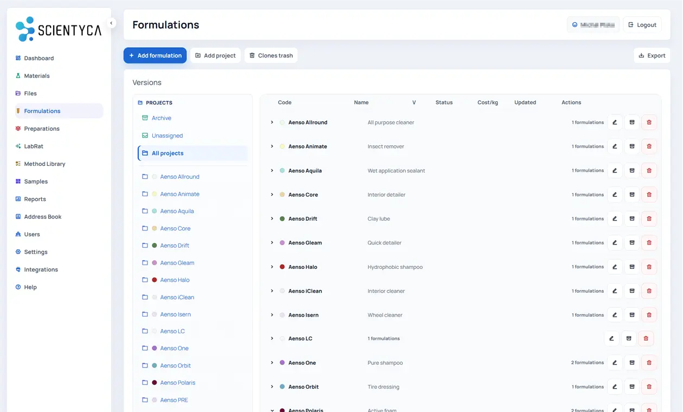Delete the Aenso Allround project
The height and width of the screenshot is (412, 683).
[649, 123]
